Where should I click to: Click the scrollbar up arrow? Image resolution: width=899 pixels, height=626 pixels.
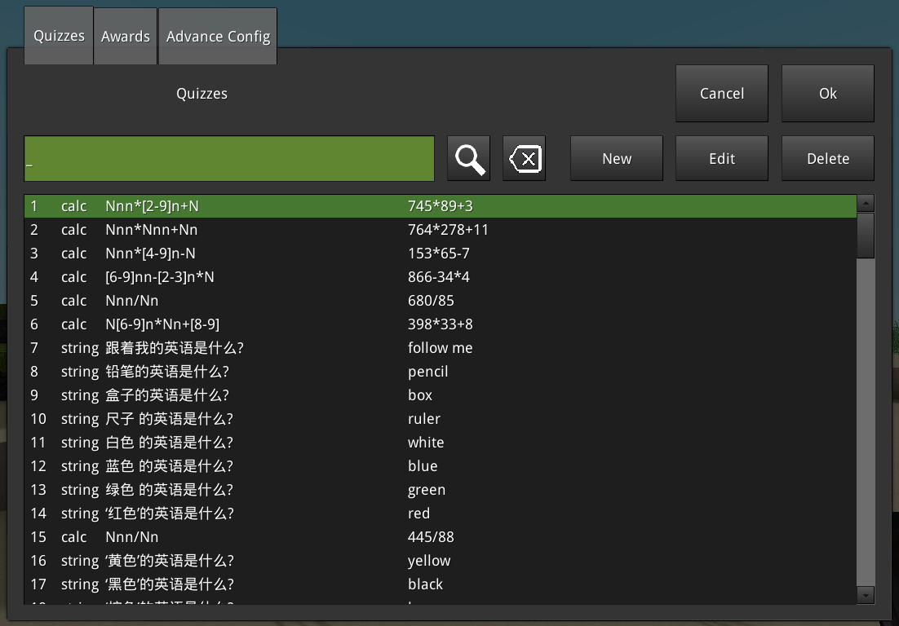point(866,203)
